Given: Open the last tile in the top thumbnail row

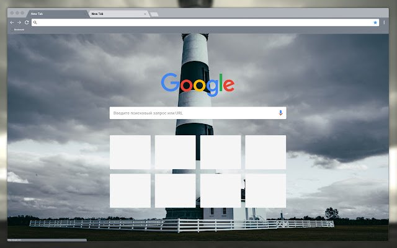Looking at the screenshot, I should pyautogui.click(x=265, y=152).
